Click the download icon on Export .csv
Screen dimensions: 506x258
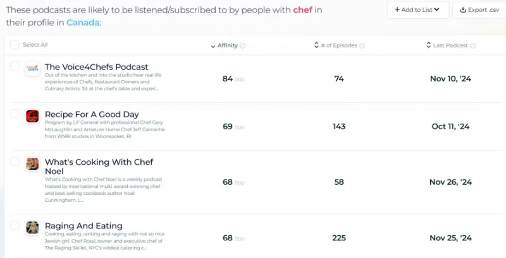pyautogui.click(x=463, y=10)
